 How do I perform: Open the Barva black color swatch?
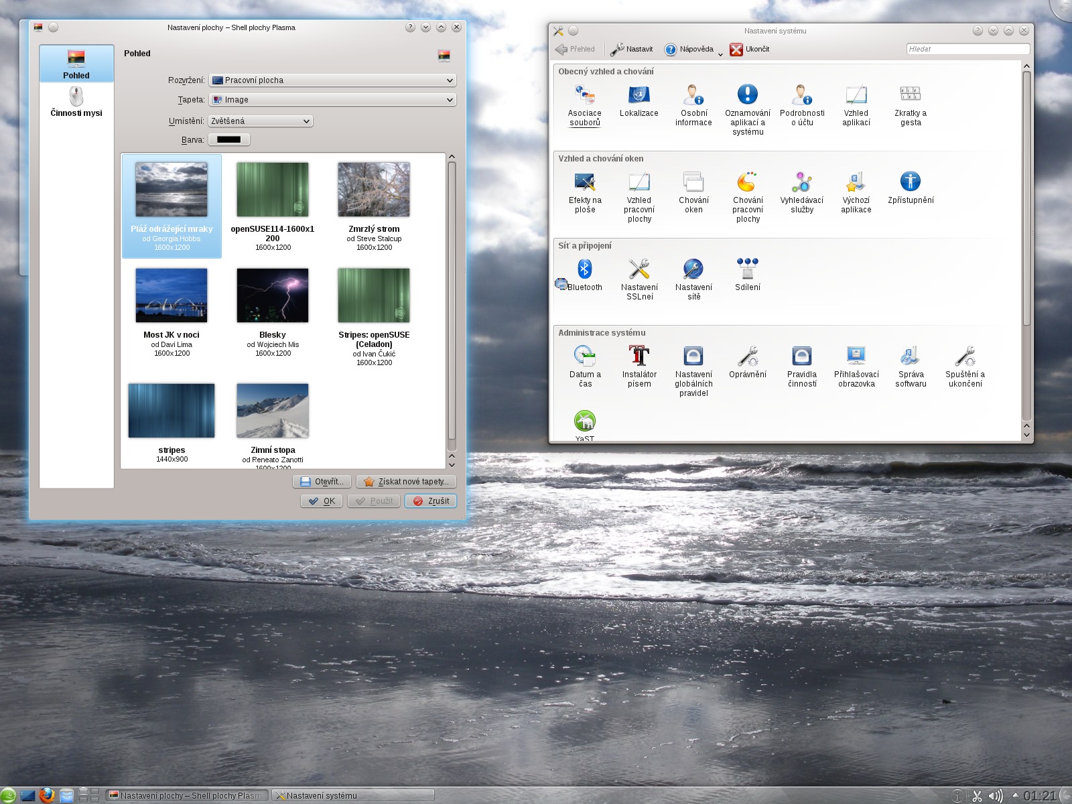pyautogui.click(x=228, y=140)
